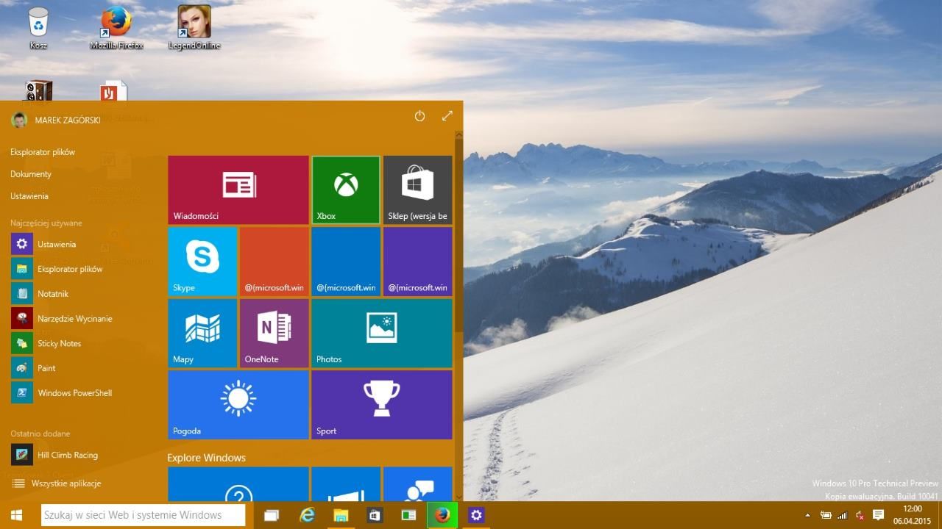Click the Explore Windows heading

tap(206, 458)
